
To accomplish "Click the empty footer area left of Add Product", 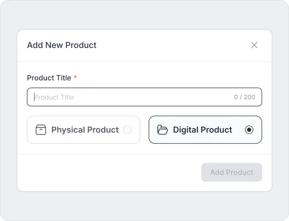I will click(x=107, y=172).
